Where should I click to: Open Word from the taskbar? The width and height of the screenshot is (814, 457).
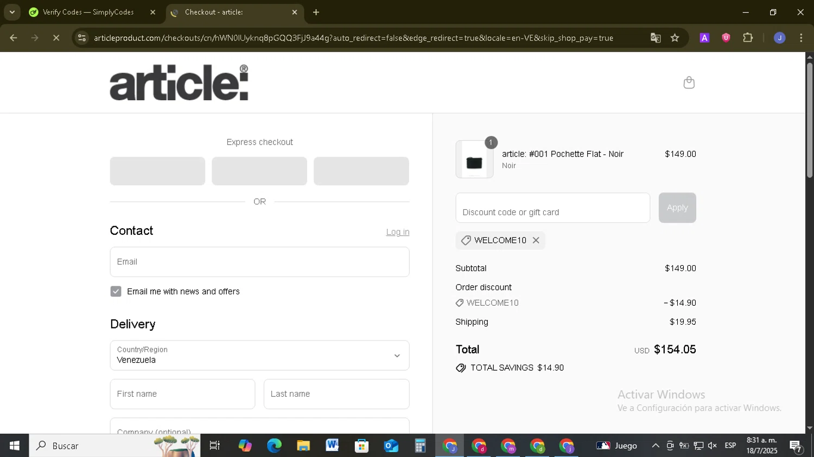tap(332, 446)
